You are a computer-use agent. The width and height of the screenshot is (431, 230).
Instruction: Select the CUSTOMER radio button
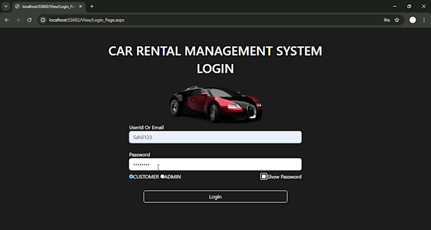[x=131, y=176]
